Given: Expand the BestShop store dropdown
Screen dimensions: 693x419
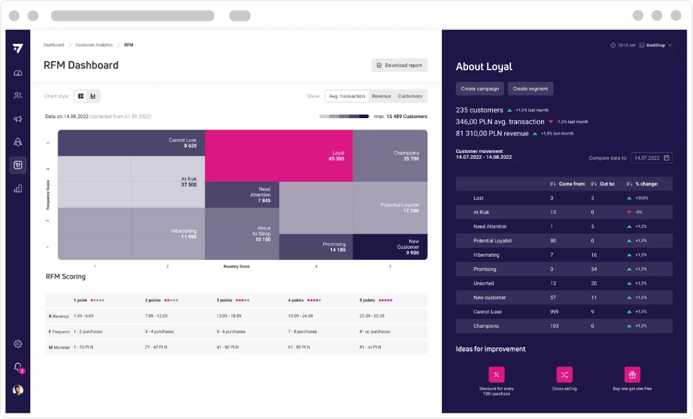Looking at the screenshot, I should click(x=655, y=45).
